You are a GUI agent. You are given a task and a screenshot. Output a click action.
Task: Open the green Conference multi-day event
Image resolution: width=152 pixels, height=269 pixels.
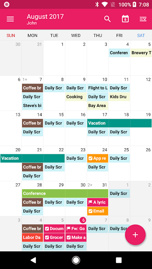click(65, 194)
